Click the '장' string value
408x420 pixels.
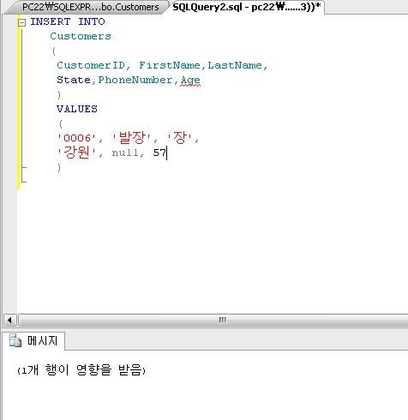pos(180,138)
